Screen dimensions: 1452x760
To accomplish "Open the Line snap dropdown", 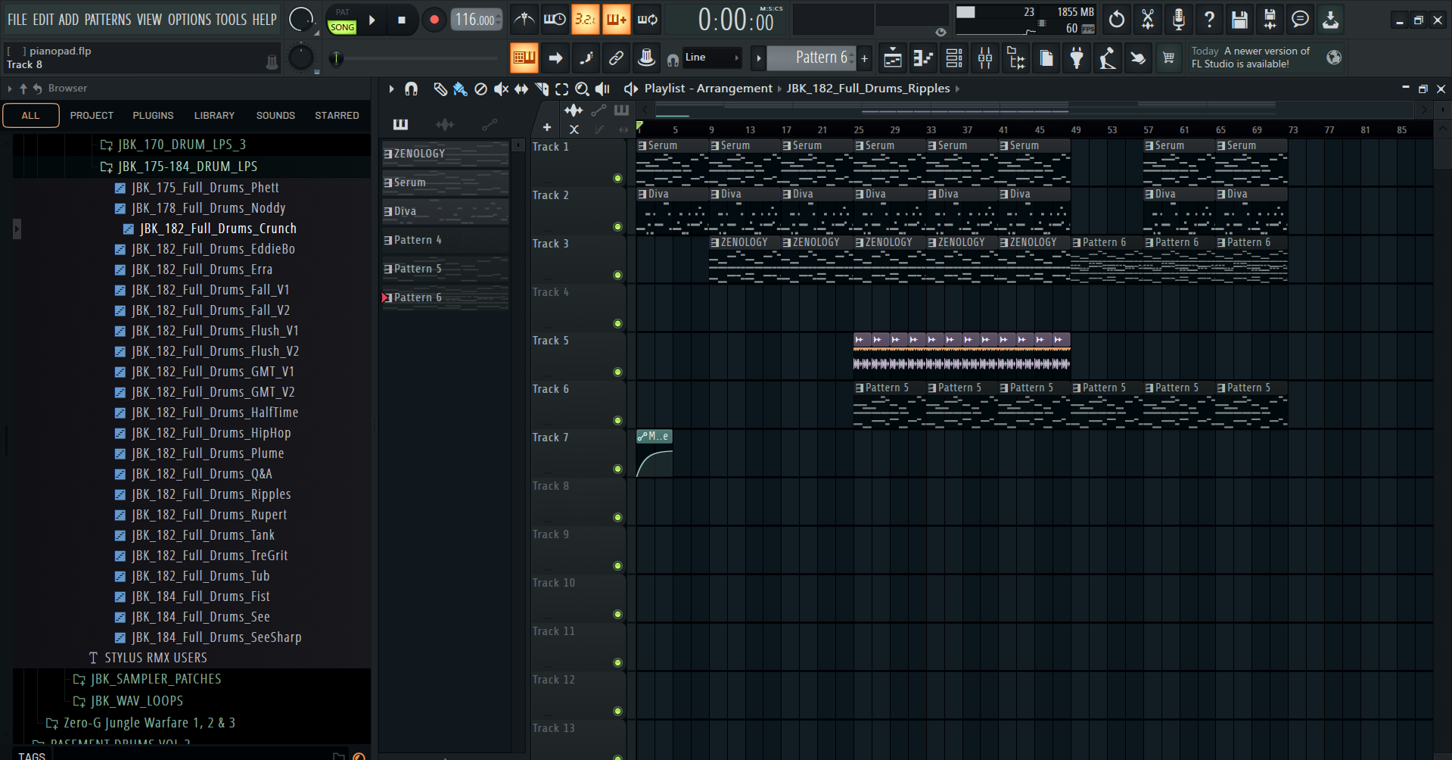I will [x=712, y=58].
